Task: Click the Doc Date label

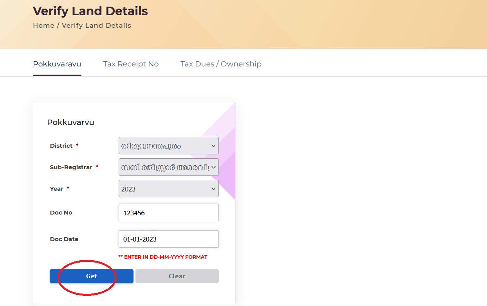Action: coord(64,239)
